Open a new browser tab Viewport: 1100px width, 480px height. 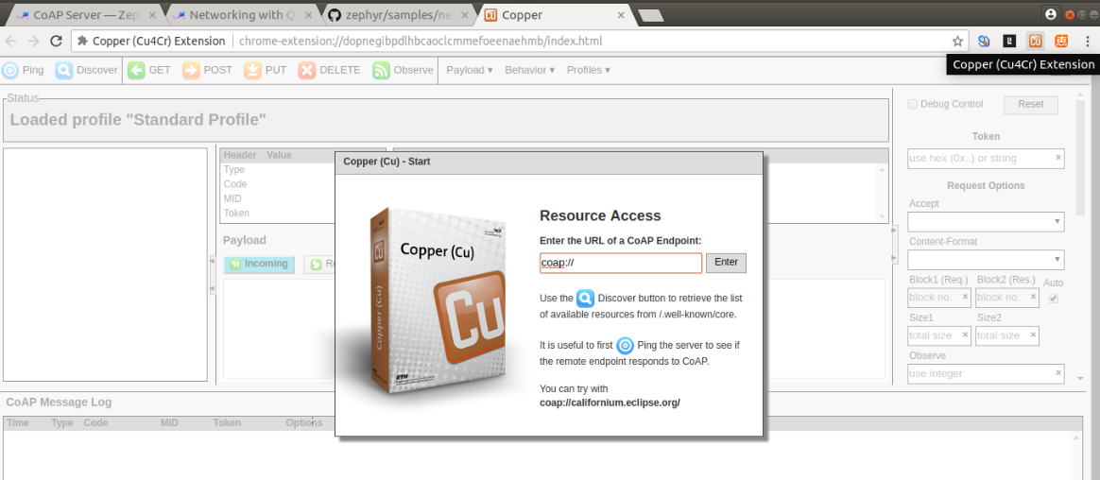click(651, 15)
